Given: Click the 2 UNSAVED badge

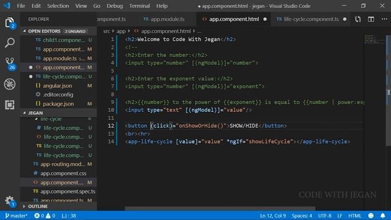Looking at the screenshot, I should tap(75, 31).
